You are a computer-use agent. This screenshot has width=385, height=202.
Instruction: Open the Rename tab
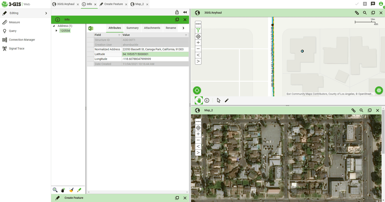pyautogui.click(x=171, y=28)
